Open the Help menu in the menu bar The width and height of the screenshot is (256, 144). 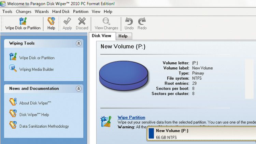(108, 12)
